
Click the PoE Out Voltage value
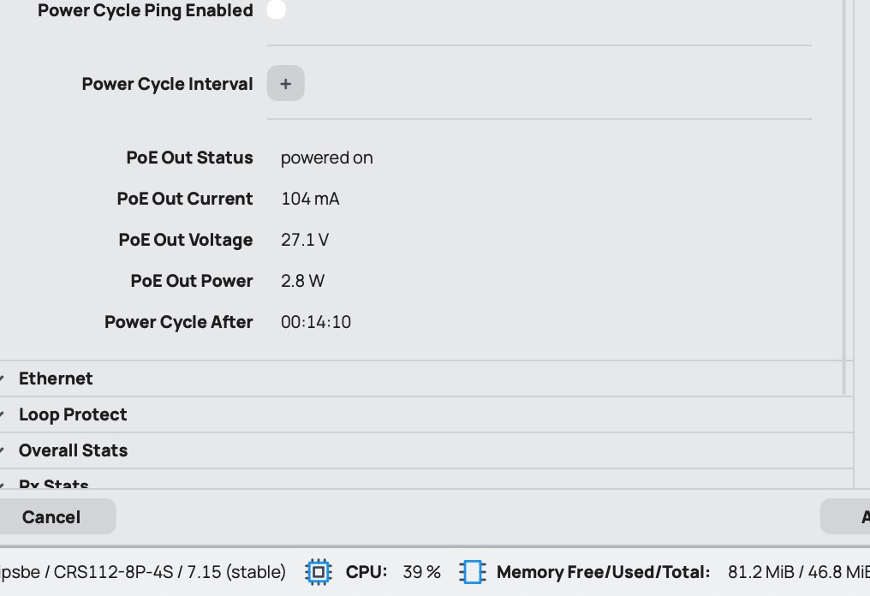(304, 240)
